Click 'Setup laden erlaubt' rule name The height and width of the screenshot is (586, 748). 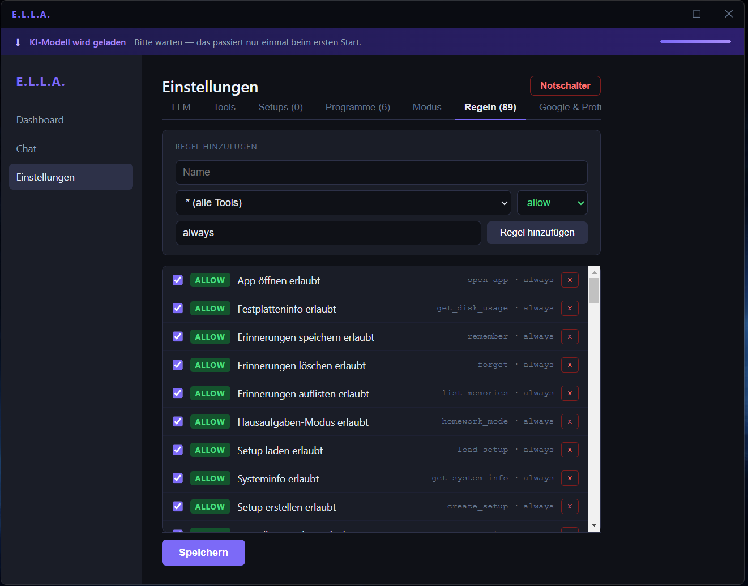(x=280, y=451)
